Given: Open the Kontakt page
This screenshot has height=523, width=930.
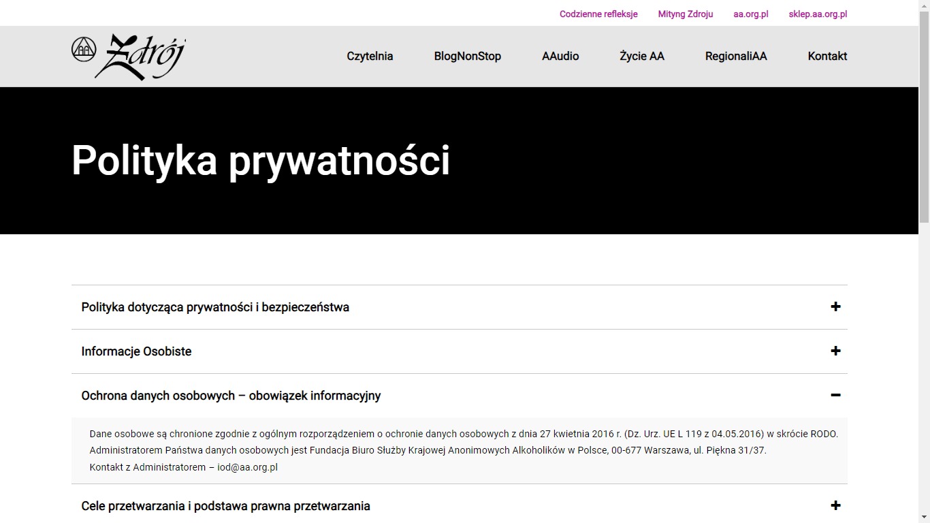Looking at the screenshot, I should click(827, 57).
